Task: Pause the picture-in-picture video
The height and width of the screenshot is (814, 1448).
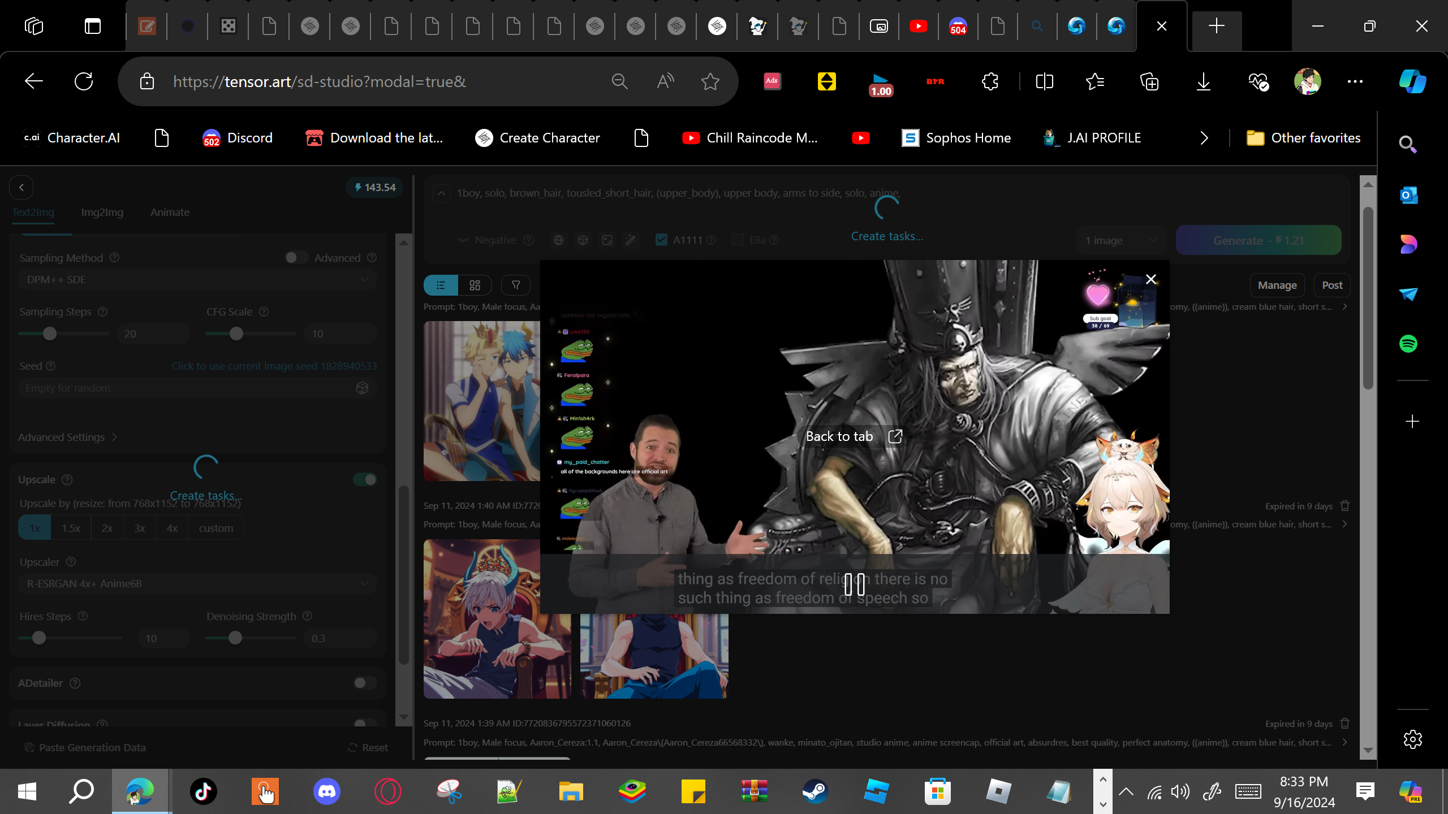Action: (854, 584)
